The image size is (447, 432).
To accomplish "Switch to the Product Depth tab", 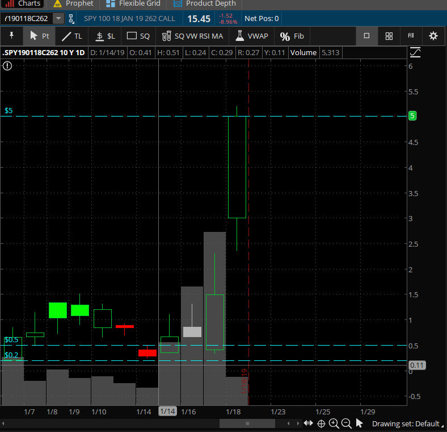I will pos(205,3).
